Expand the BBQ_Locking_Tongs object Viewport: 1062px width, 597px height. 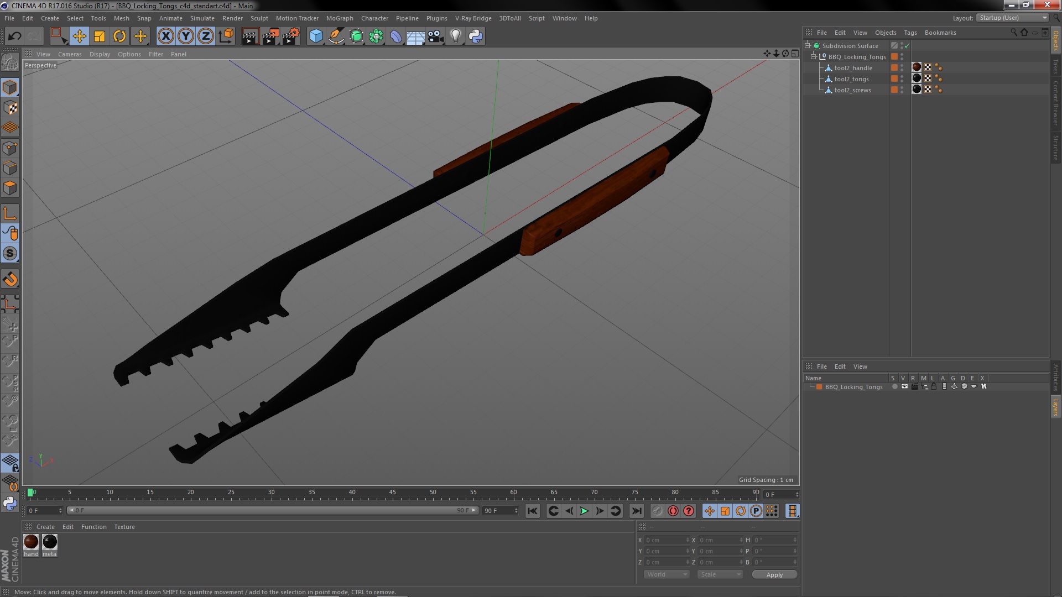coord(814,56)
